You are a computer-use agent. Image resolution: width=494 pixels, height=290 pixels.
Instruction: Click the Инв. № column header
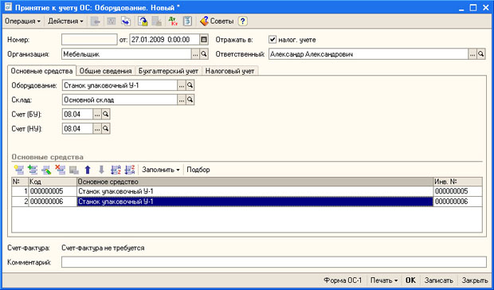pyautogui.click(x=458, y=182)
